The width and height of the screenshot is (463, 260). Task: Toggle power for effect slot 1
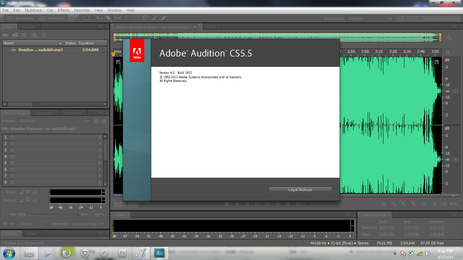tap(12, 137)
